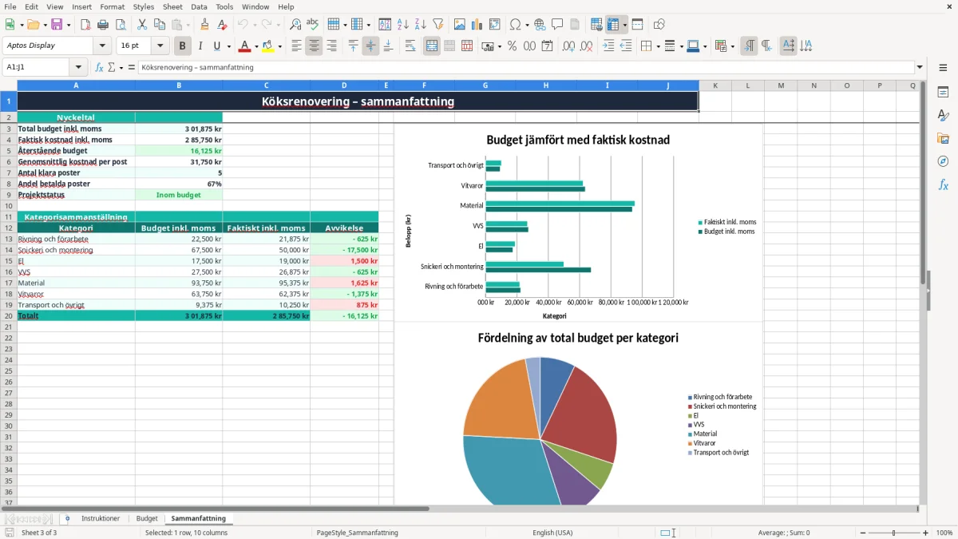The image size is (958, 539).
Task: Click the PageStyle_Sammanfattning status field
Action: point(357,533)
